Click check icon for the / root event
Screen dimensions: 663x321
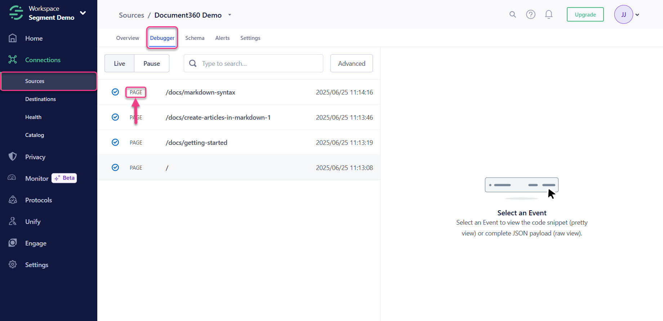coord(115,168)
